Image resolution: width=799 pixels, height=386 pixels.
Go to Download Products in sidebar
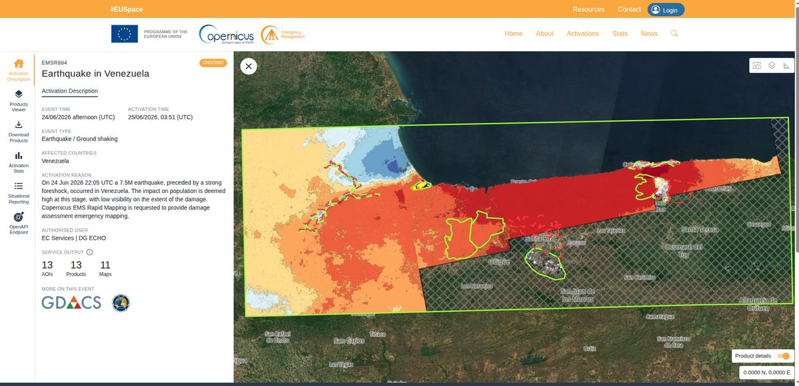[19, 131]
